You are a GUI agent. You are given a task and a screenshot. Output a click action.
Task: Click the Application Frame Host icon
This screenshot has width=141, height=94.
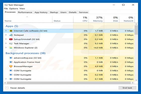point(11,62)
